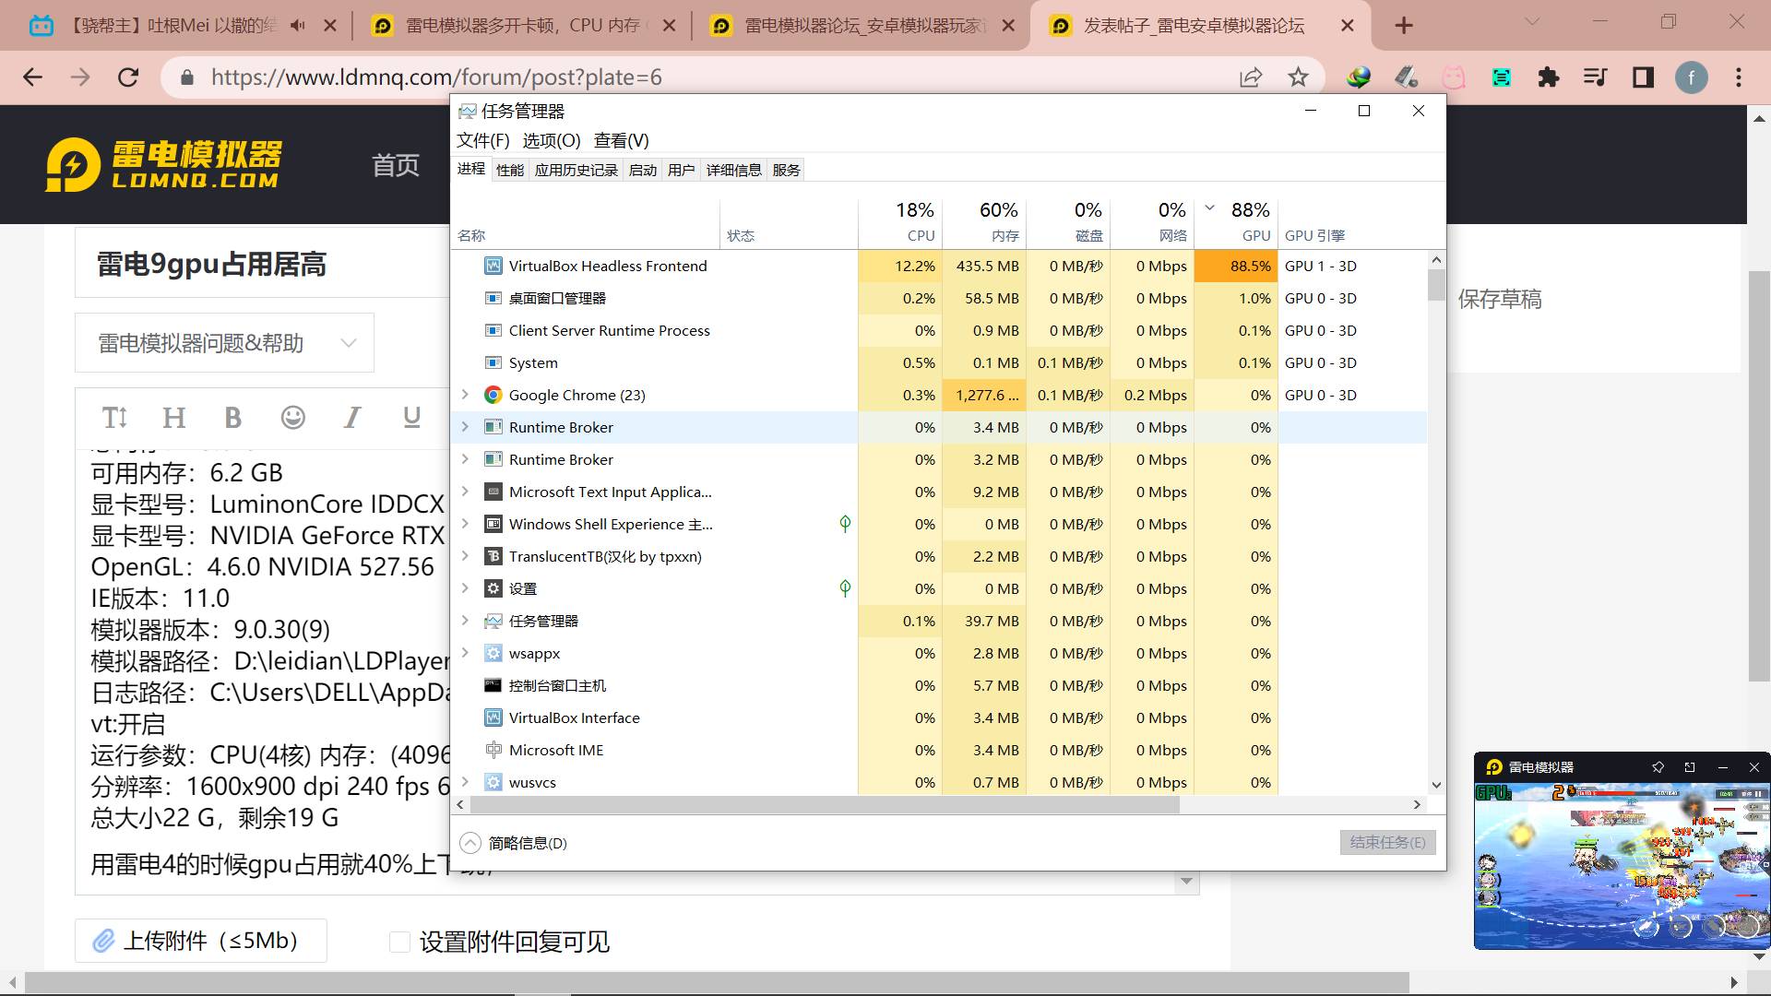The image size is (1771, 996).
Task: Expand the TranslucentTB process row
Action: [x=465, y=556]
